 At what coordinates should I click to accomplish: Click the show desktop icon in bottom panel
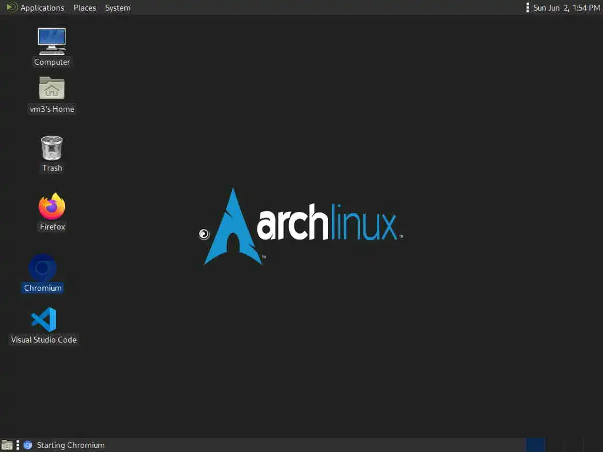pyautogui.click(x=7, y=445)
